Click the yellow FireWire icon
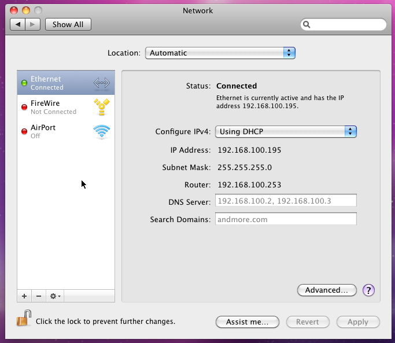 click(101, 107)
